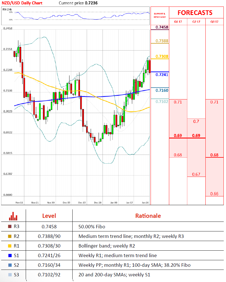Screen dimensions: 226x282
Task: Click the Bollinger band; weekly R2 rationale
Action: pos(107,246)
